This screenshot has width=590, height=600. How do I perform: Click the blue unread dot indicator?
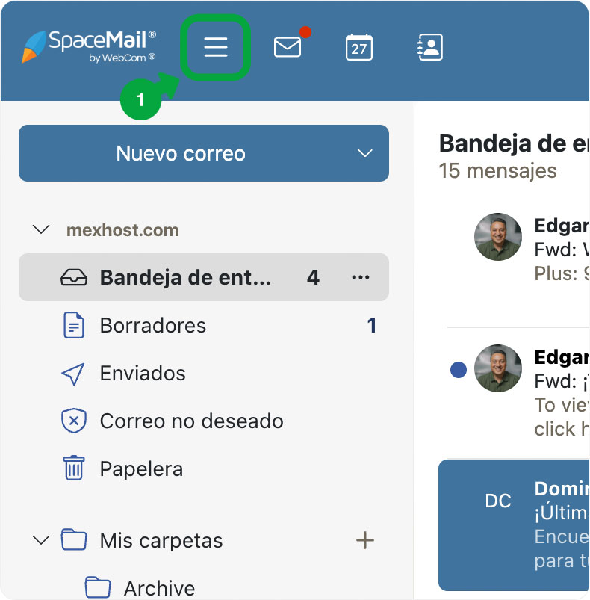[459, 369]
